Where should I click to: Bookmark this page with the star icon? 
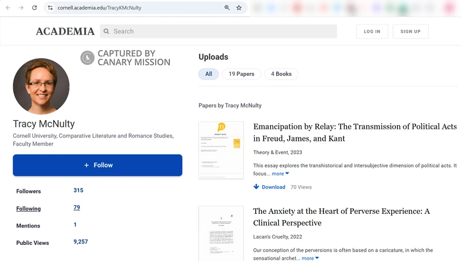239,7
